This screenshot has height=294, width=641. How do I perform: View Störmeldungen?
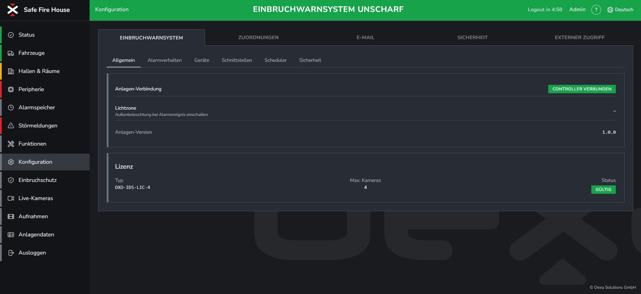(45, 126)
